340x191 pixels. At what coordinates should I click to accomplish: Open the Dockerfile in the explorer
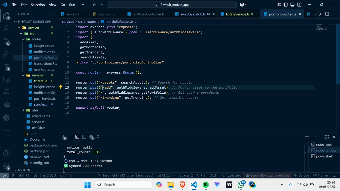click(37, 140)
